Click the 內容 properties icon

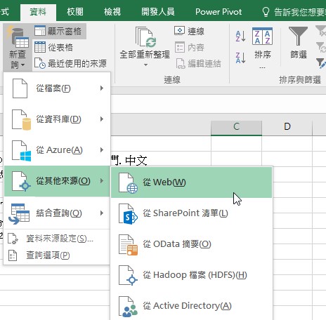[x=180, y=47]
